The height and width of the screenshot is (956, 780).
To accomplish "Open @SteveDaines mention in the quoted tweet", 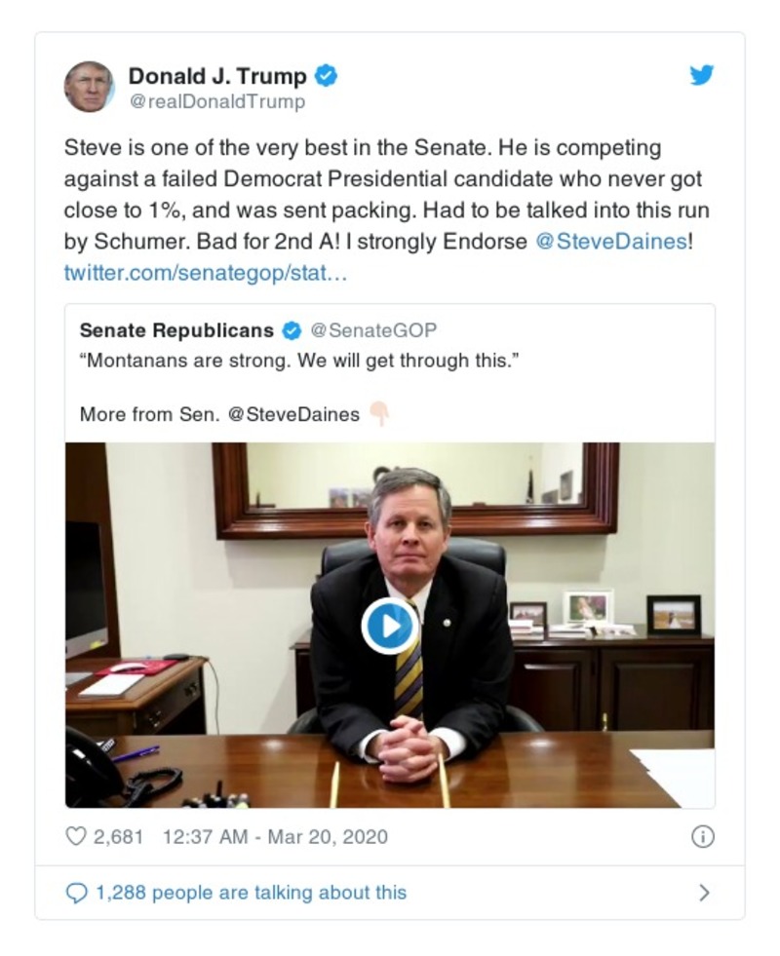I will (293, 414).
